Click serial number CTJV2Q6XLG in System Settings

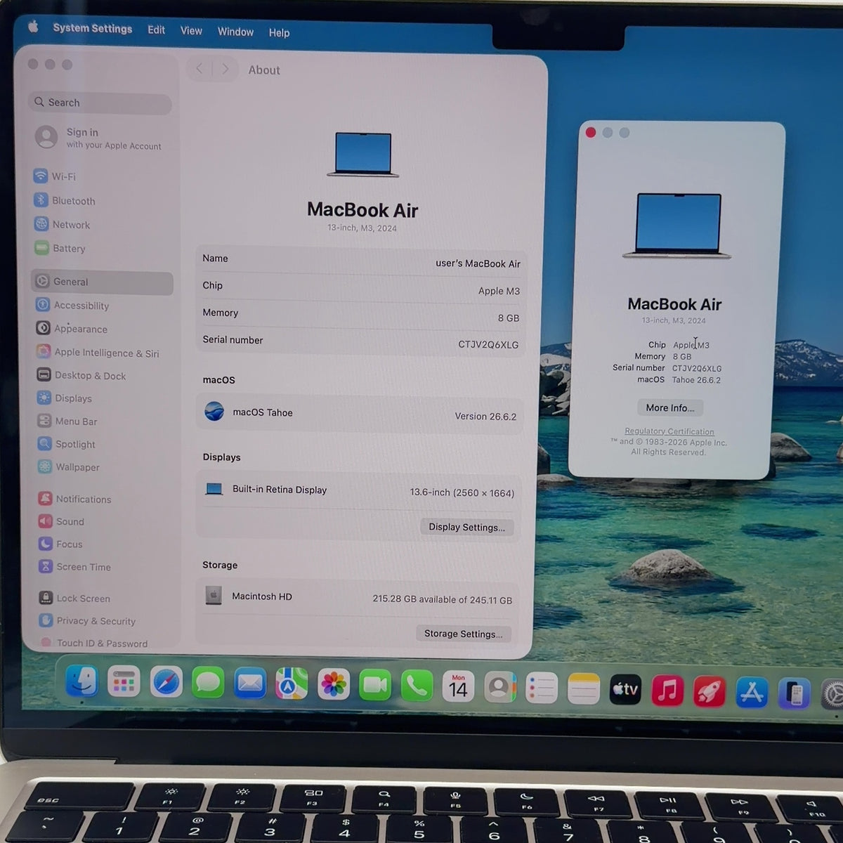488,345
